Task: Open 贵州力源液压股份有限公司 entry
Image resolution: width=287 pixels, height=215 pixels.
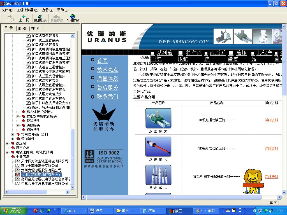Action: click(41, 170)
